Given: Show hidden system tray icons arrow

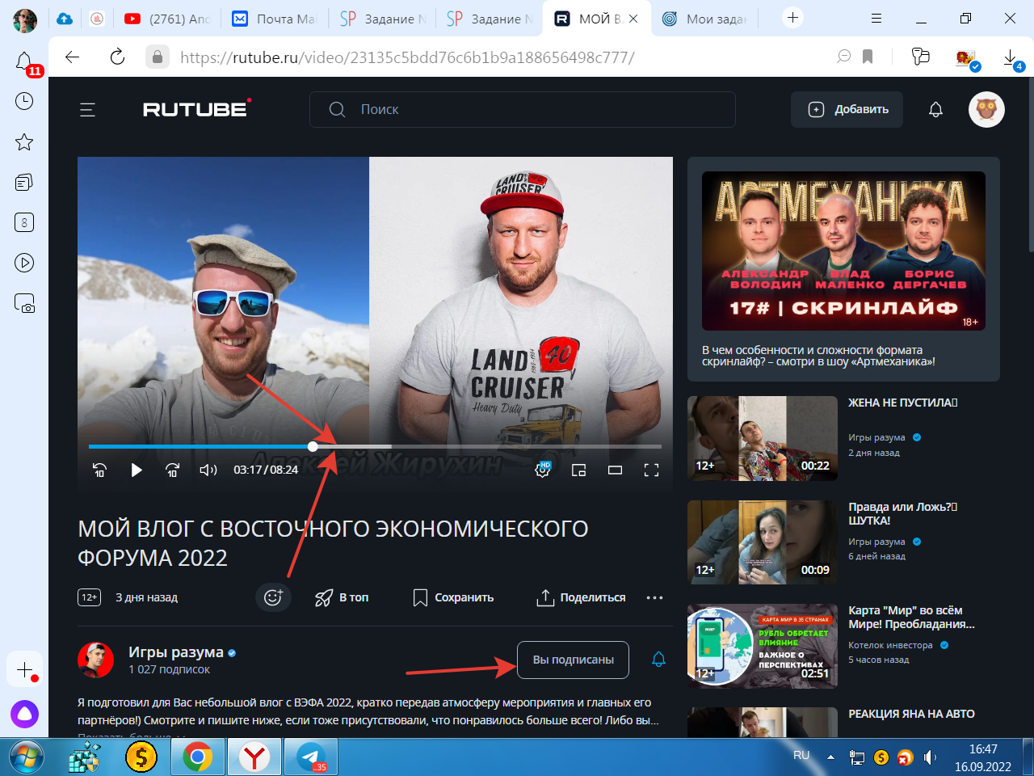Looking at the screenshot, I should [x=830, y=757].
